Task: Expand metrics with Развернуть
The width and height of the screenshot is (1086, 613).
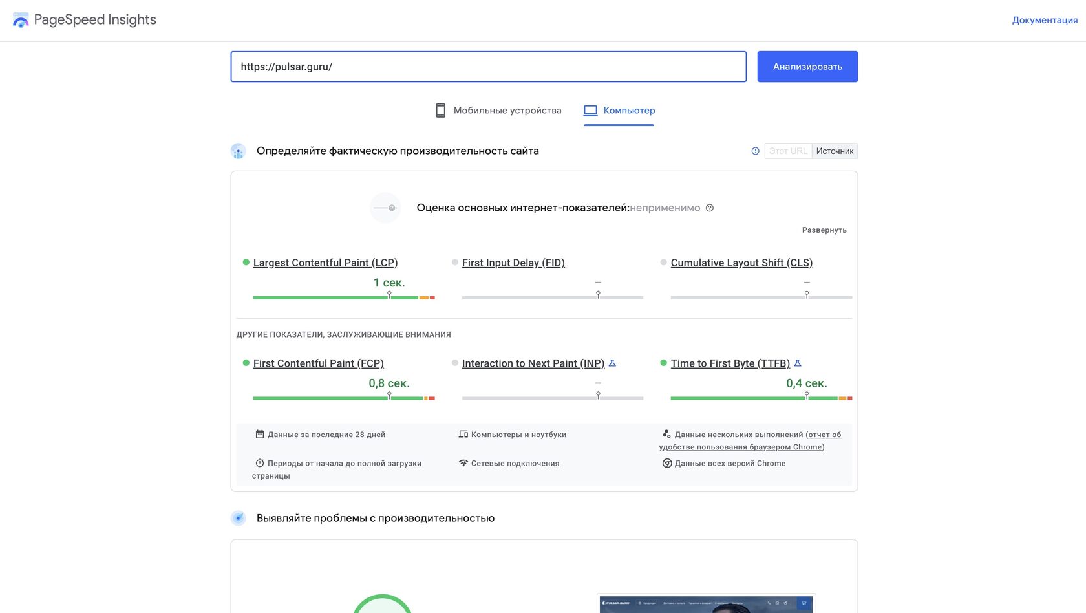Action: pyautogui.click(x=824, y=230)
